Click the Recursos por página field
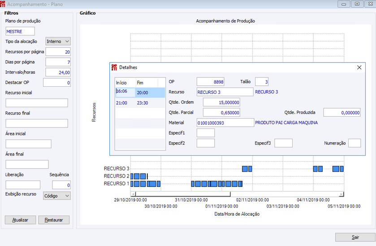376x246 pixels. [58, 52]
